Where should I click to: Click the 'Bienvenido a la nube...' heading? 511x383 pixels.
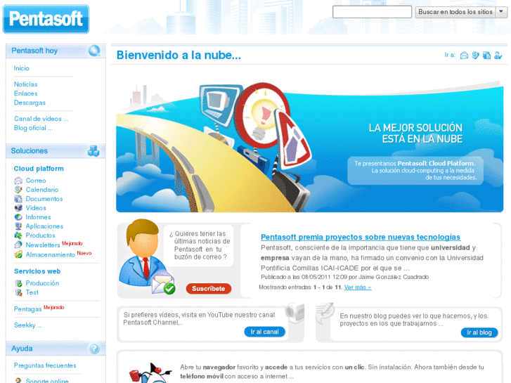[179, 55]
